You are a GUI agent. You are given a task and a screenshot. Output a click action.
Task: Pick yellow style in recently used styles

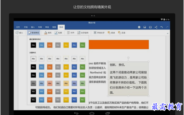[x=66, y=45]
